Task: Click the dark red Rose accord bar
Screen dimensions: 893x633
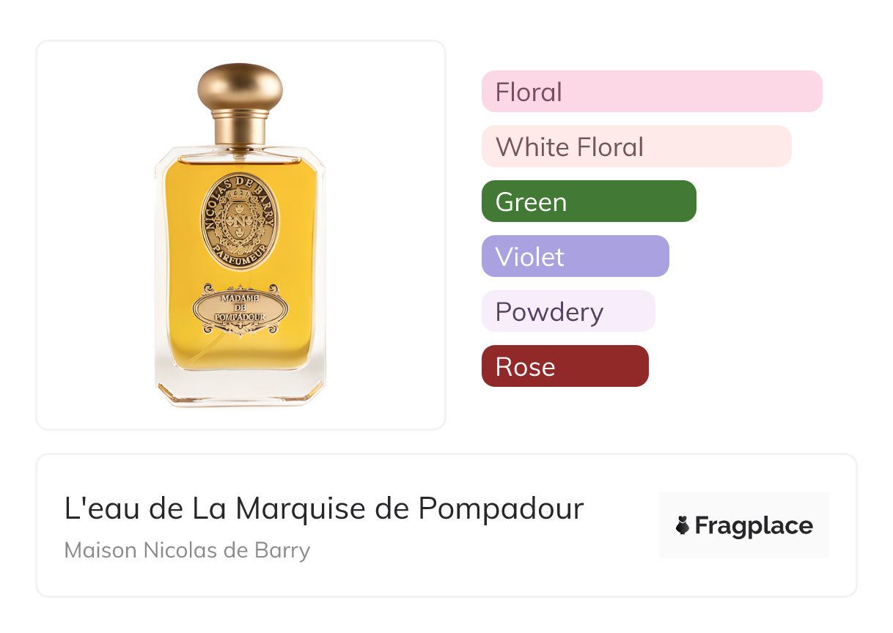Action: (565, 366)
